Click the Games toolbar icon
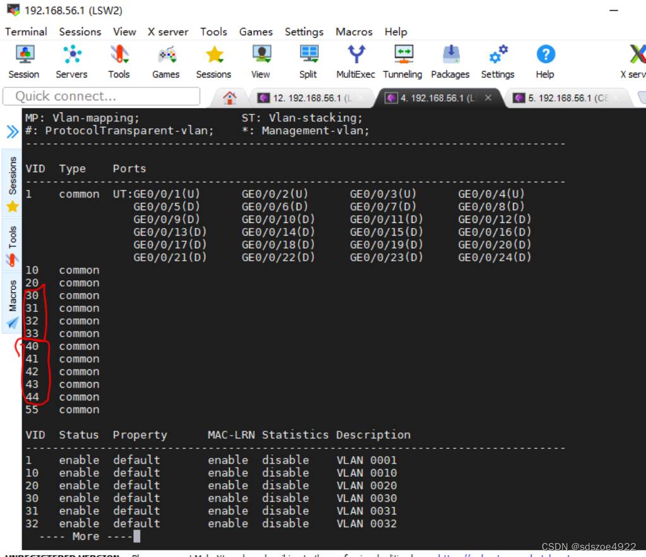 tap(166, 62)
